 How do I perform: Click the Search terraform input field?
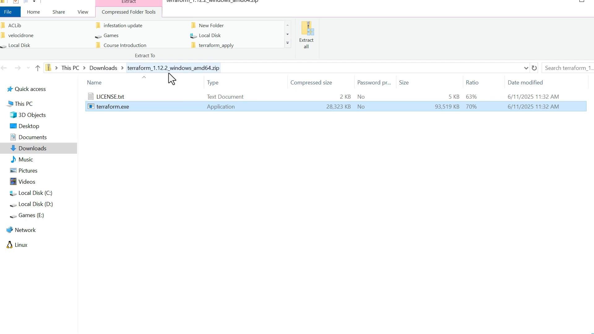pos(568,68)
